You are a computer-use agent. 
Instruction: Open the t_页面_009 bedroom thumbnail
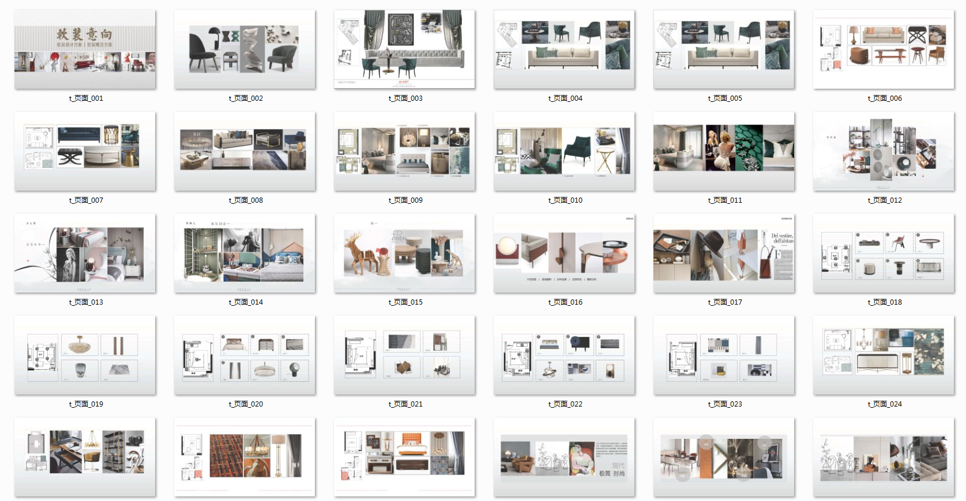[x=404, y=151]
